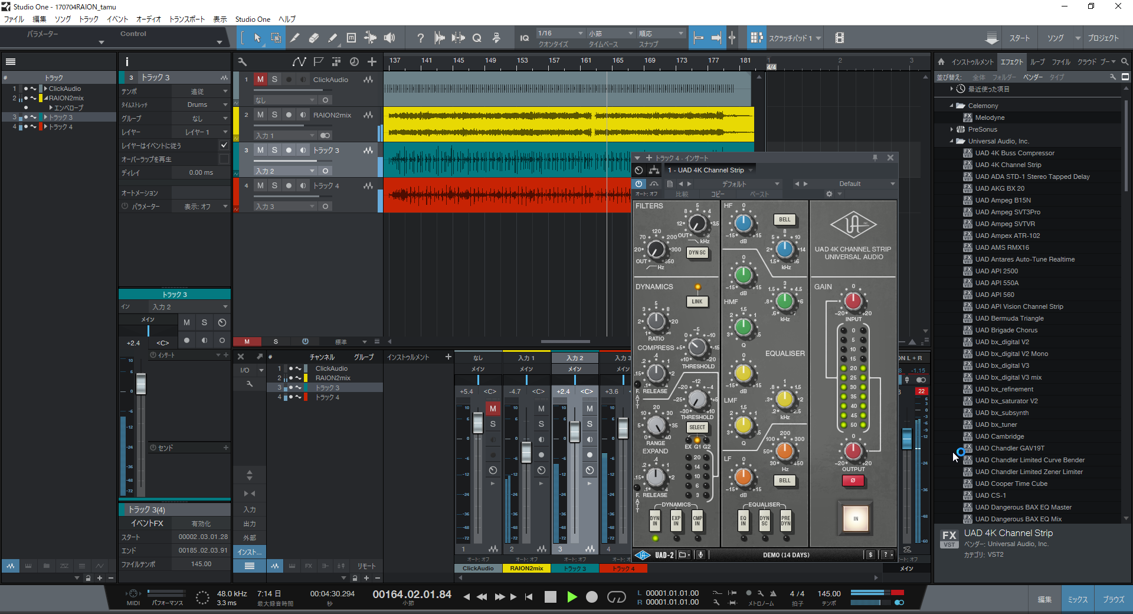Viewport: 1133px width, 614px height.
Task: Select the Eraser tool
Action: click(314, 38)
